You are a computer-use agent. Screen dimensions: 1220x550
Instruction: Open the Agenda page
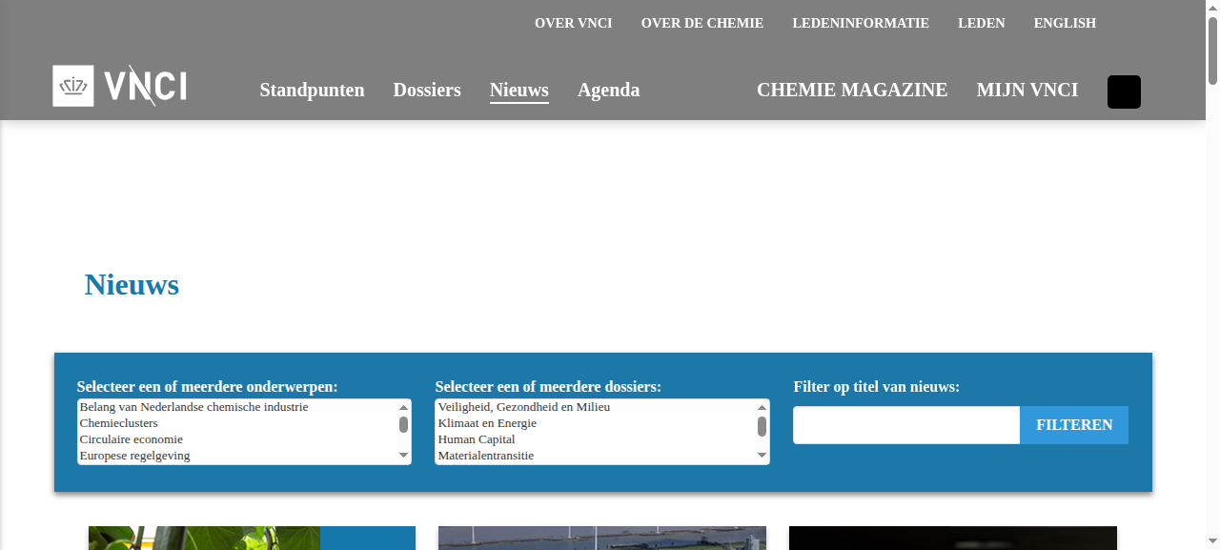608,90
